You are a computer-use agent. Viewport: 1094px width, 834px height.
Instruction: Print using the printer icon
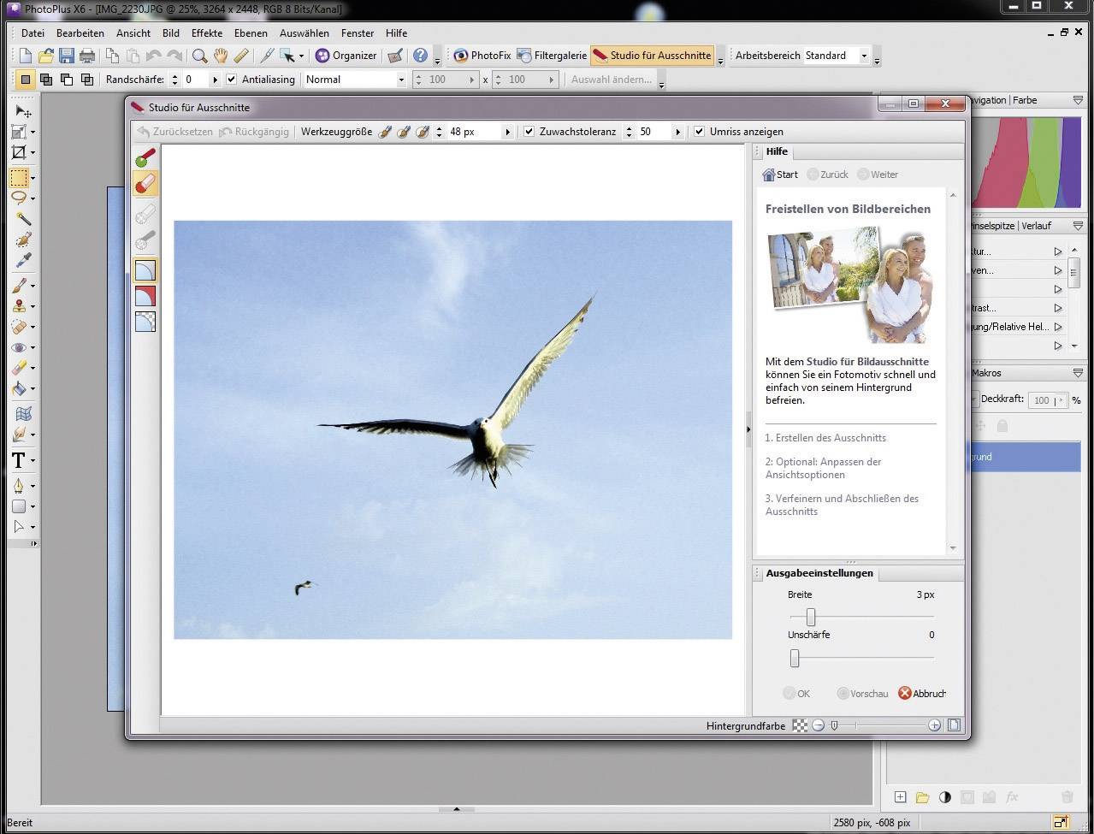point(87,56)
